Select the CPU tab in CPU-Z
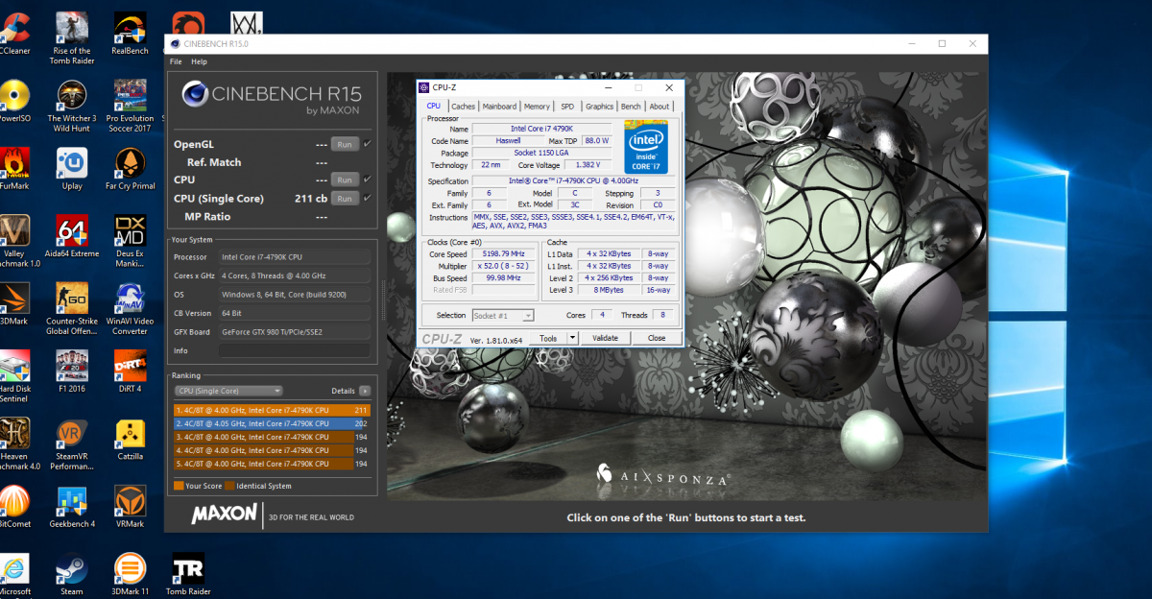Screen dimensions: 1152x599 tap(434, 106)
